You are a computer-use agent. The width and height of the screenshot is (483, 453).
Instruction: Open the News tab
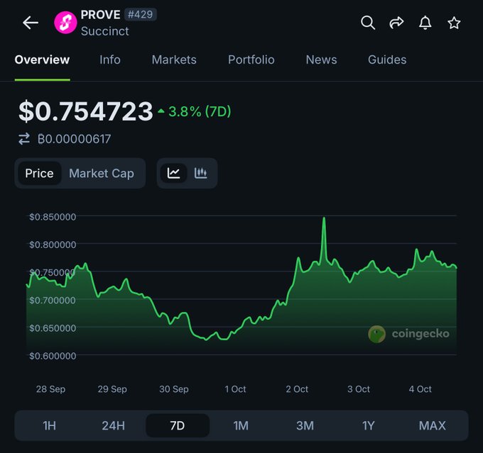pyautogui.click(x=321, y=60)
